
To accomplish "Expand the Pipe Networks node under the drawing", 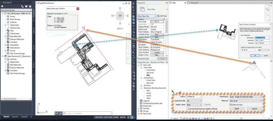I will click(x=5, y=36).
